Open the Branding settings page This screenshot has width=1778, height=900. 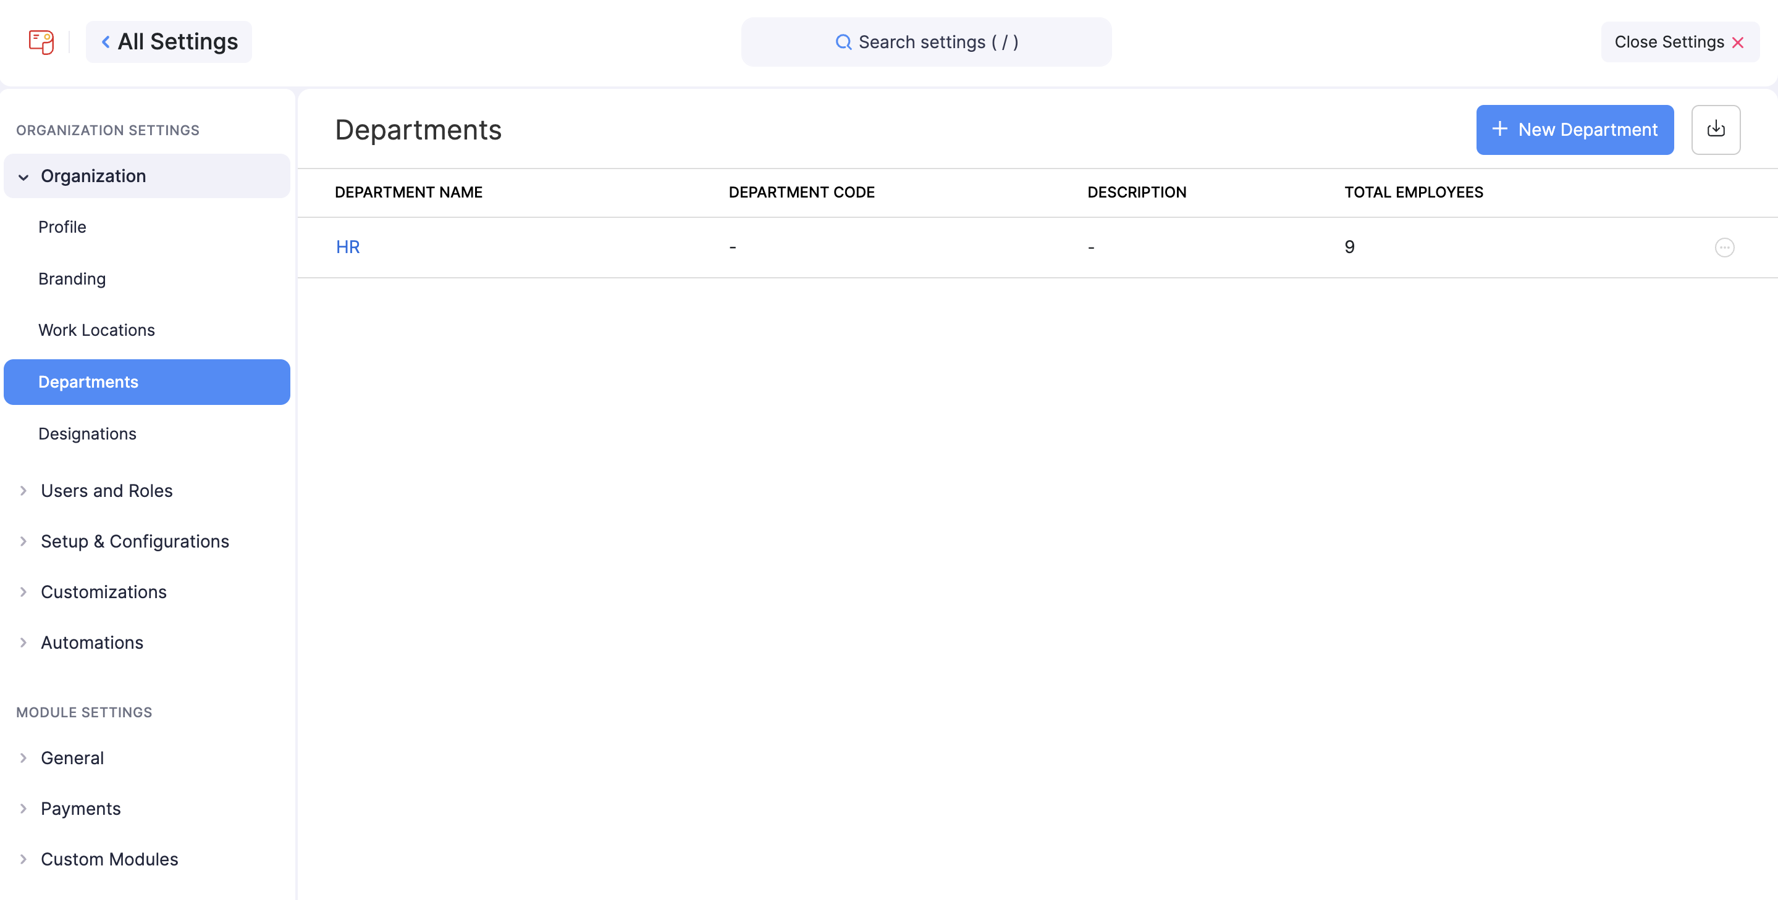pos(72,278)
